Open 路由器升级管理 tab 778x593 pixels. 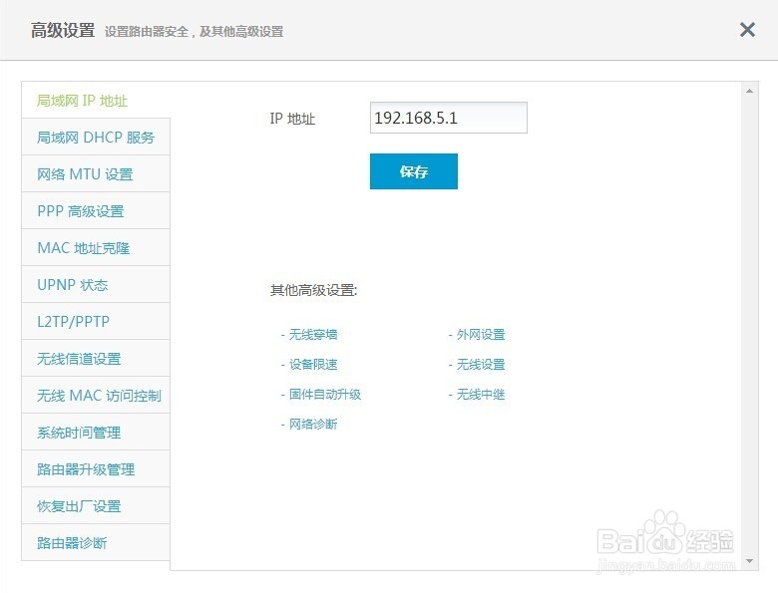coord(96,469)
